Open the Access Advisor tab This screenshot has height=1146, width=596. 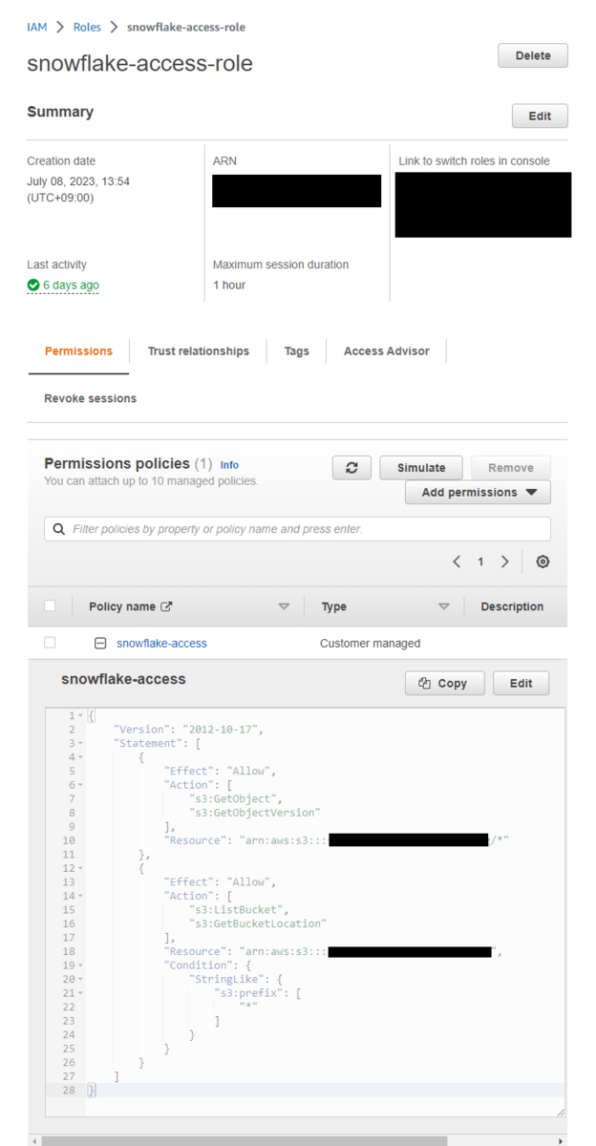pos(386,351)
